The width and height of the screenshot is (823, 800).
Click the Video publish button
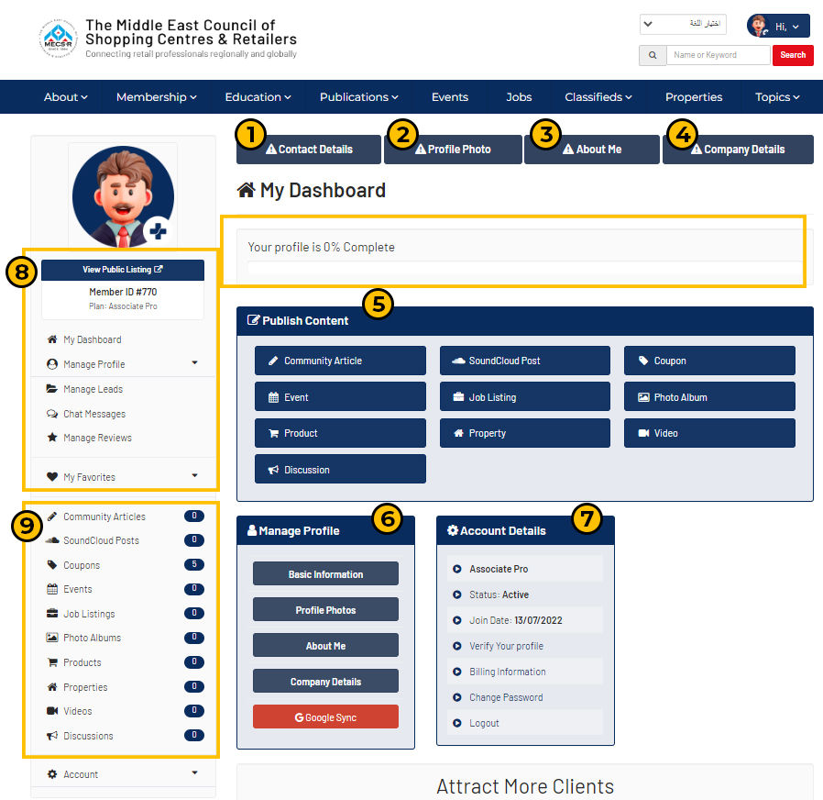709,433
